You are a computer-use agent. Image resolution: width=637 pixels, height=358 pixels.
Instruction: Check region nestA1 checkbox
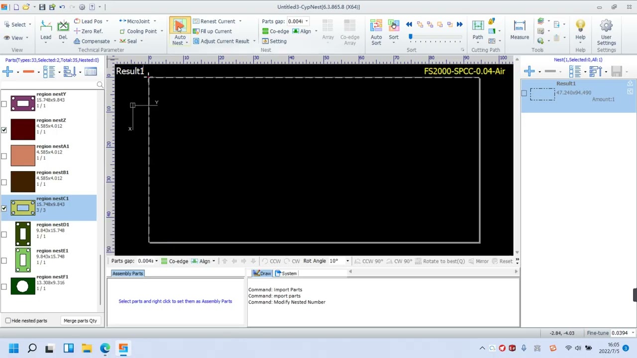(4, 156)
